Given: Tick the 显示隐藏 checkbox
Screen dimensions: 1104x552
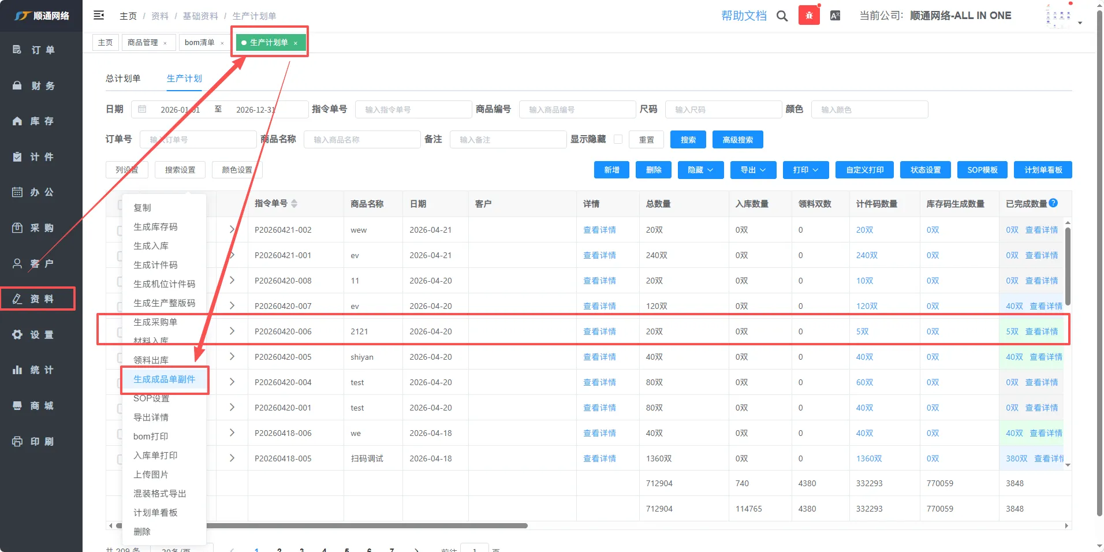Looking at the screenshot, I should click(618, 139).
